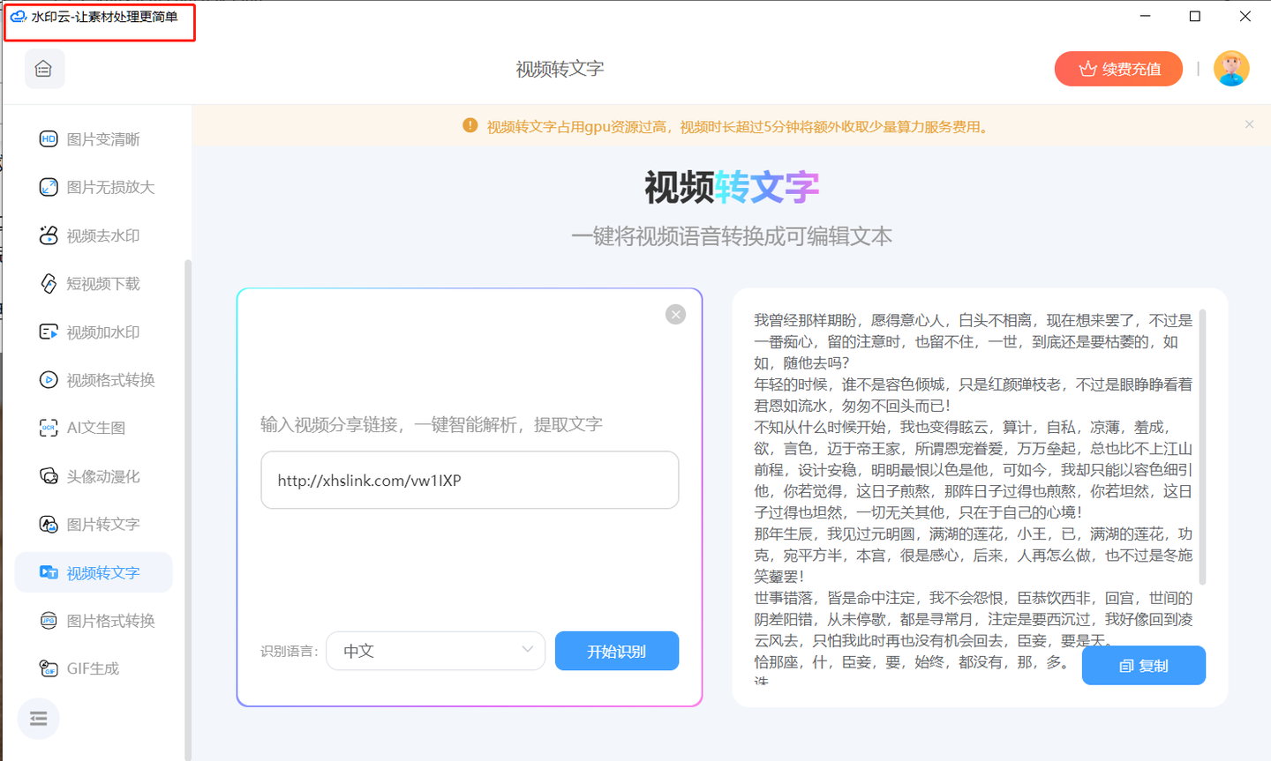Image resolution: width=1271 pixels, height=761 pixels.
Task: Click the crown icon on 续费充值
Action: point(1087,69)
